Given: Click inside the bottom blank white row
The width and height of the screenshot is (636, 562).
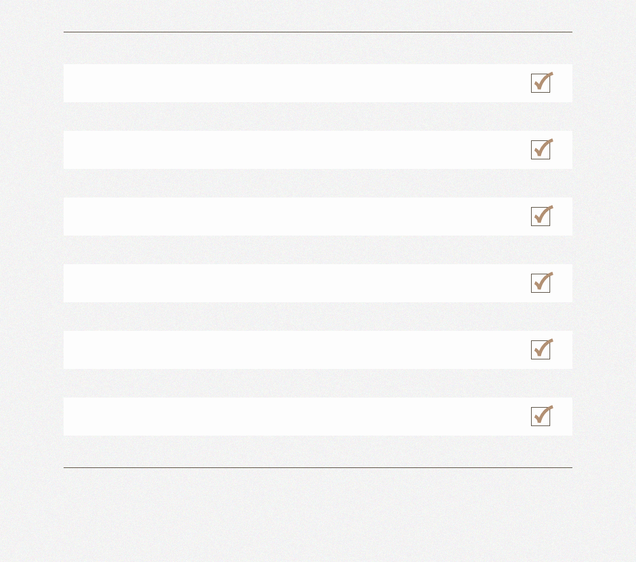Looking at the screenshot, I should click(318, 417).
